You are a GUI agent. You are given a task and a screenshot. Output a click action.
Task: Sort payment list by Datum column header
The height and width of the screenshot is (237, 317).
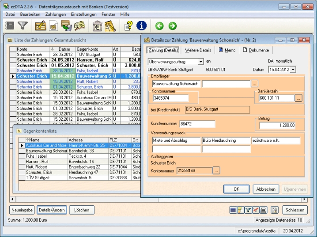pos(64,49)
